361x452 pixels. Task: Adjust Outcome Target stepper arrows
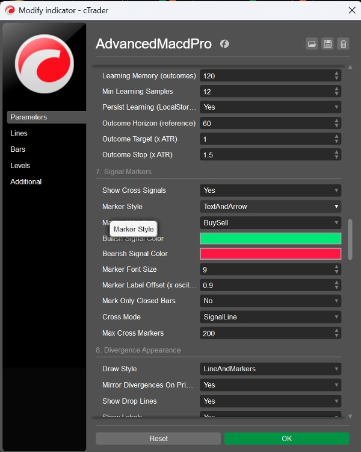(x=336, y=139)
